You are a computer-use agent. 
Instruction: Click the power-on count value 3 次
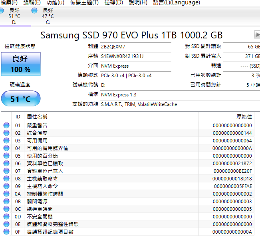[x=241, y=76]
